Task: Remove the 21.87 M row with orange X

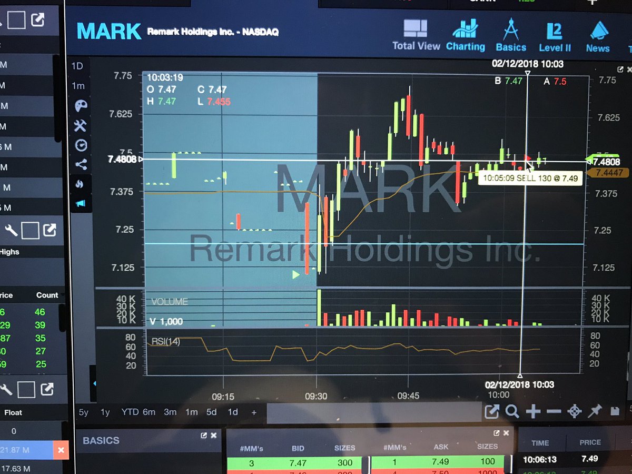Action: 61,450
